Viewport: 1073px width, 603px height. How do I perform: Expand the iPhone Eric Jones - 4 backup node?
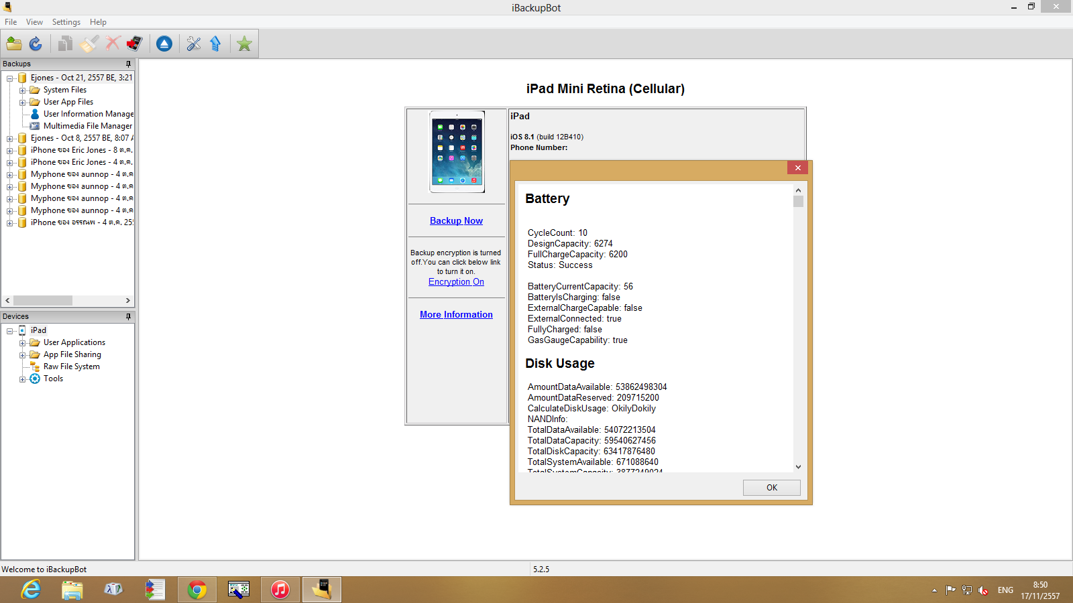(10, 163)
